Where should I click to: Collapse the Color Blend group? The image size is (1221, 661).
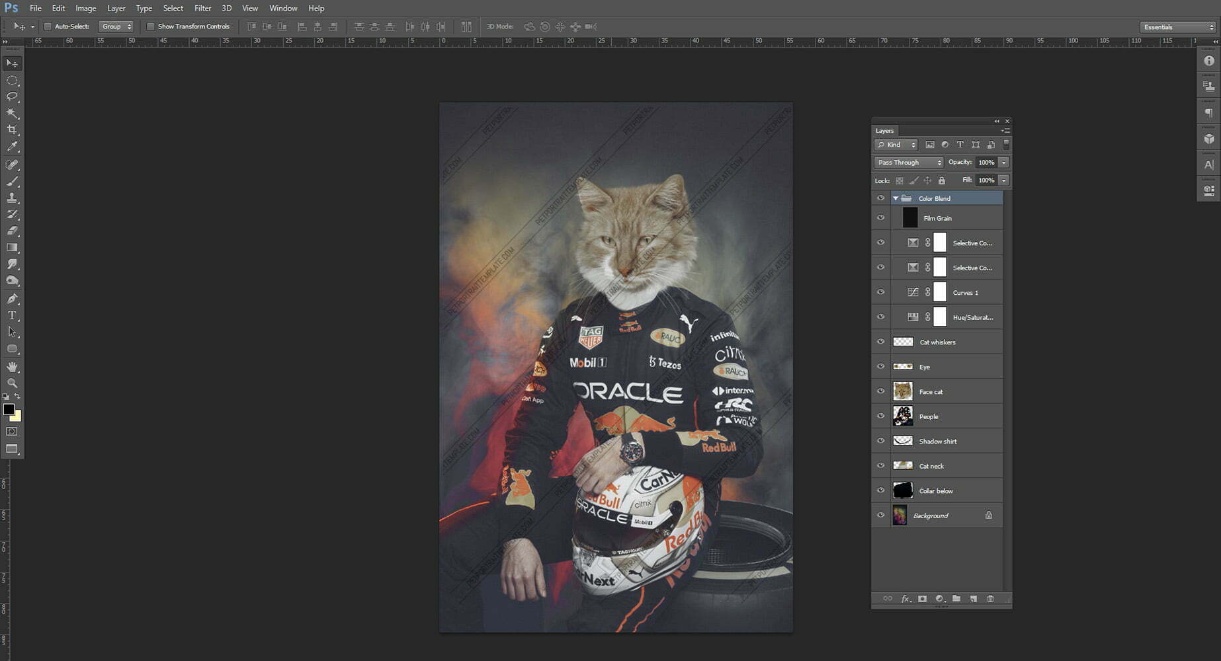(896, 198)
